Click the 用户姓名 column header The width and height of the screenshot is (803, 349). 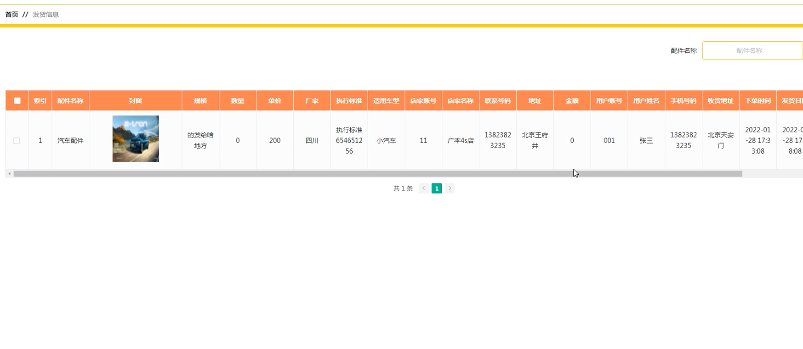(646, 101)
